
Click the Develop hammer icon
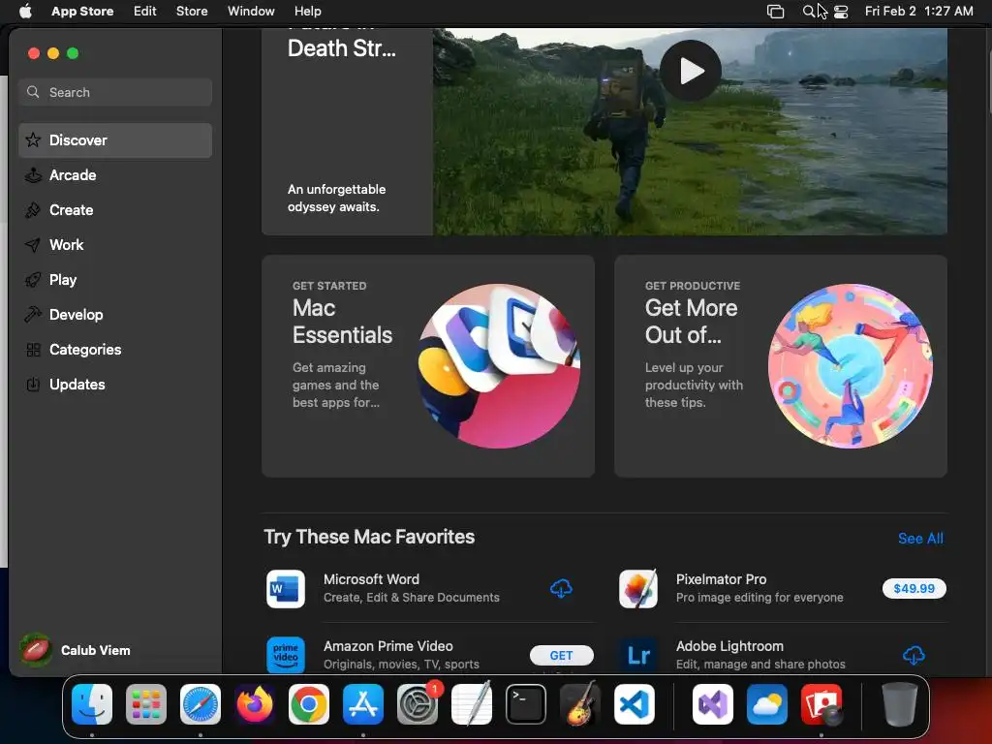(x=33, y=315)
